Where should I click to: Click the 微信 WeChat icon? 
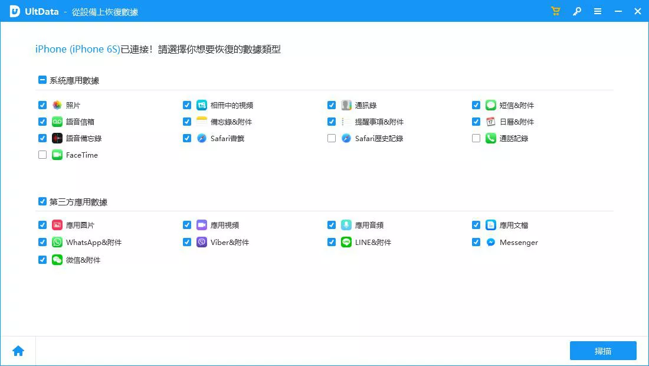tap(56, 260)
